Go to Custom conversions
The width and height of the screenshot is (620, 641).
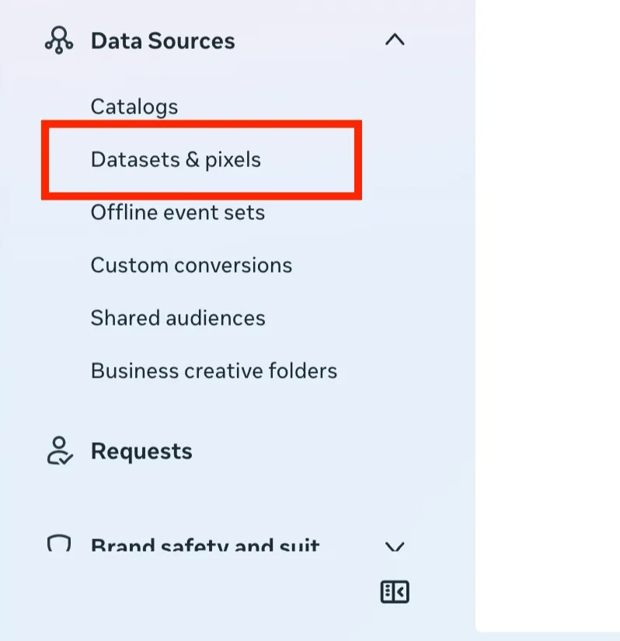(x=191, y=265)
